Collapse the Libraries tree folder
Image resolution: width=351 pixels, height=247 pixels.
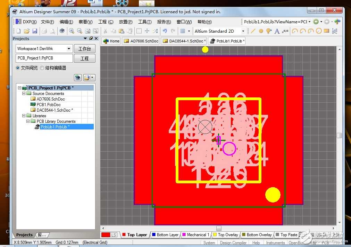tap(24, 116)
